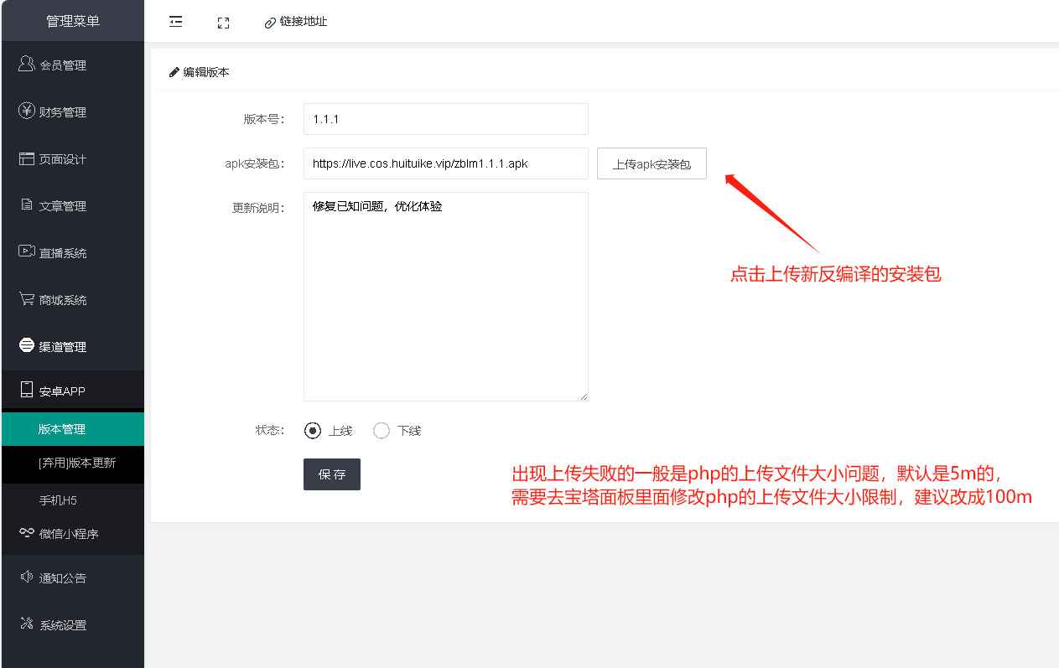
Task: Click the pencil icon beside 编辑版本
Action: click(174, 72)
